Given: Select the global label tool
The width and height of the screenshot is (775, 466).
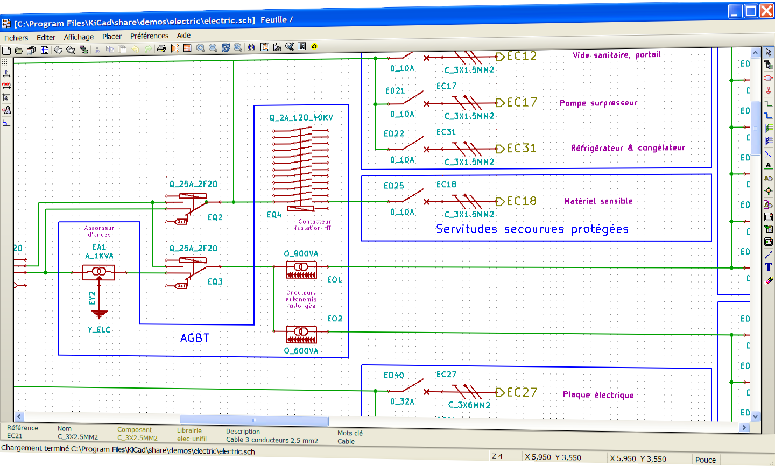Looking at the screenshot, I should pyautogui.click(x=769, y=178).
